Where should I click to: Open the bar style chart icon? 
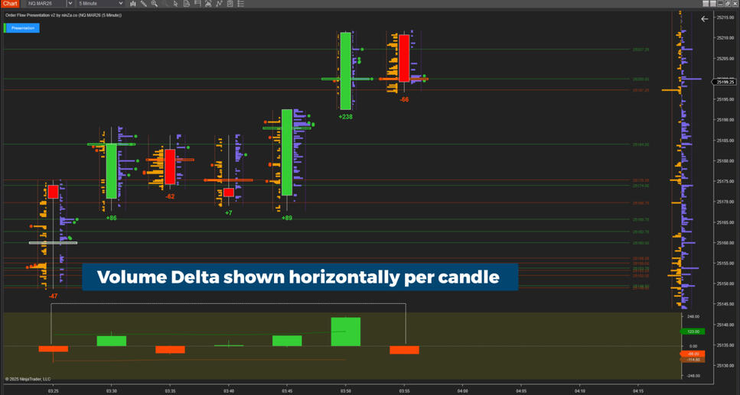[x=132, y=4]
